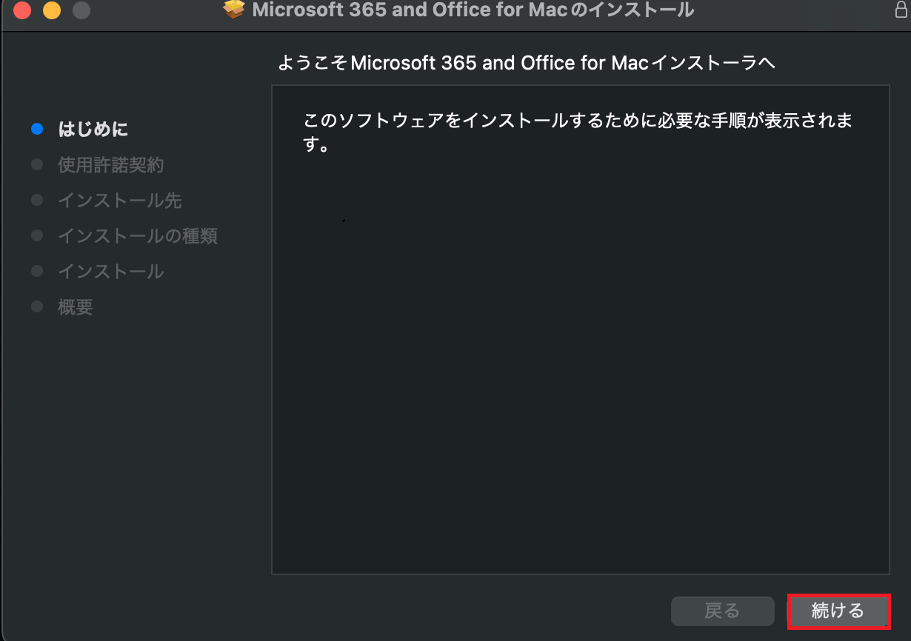Select the インストール sidebar entry
This screenshot has height=641, width=911.
coord(110,271)
